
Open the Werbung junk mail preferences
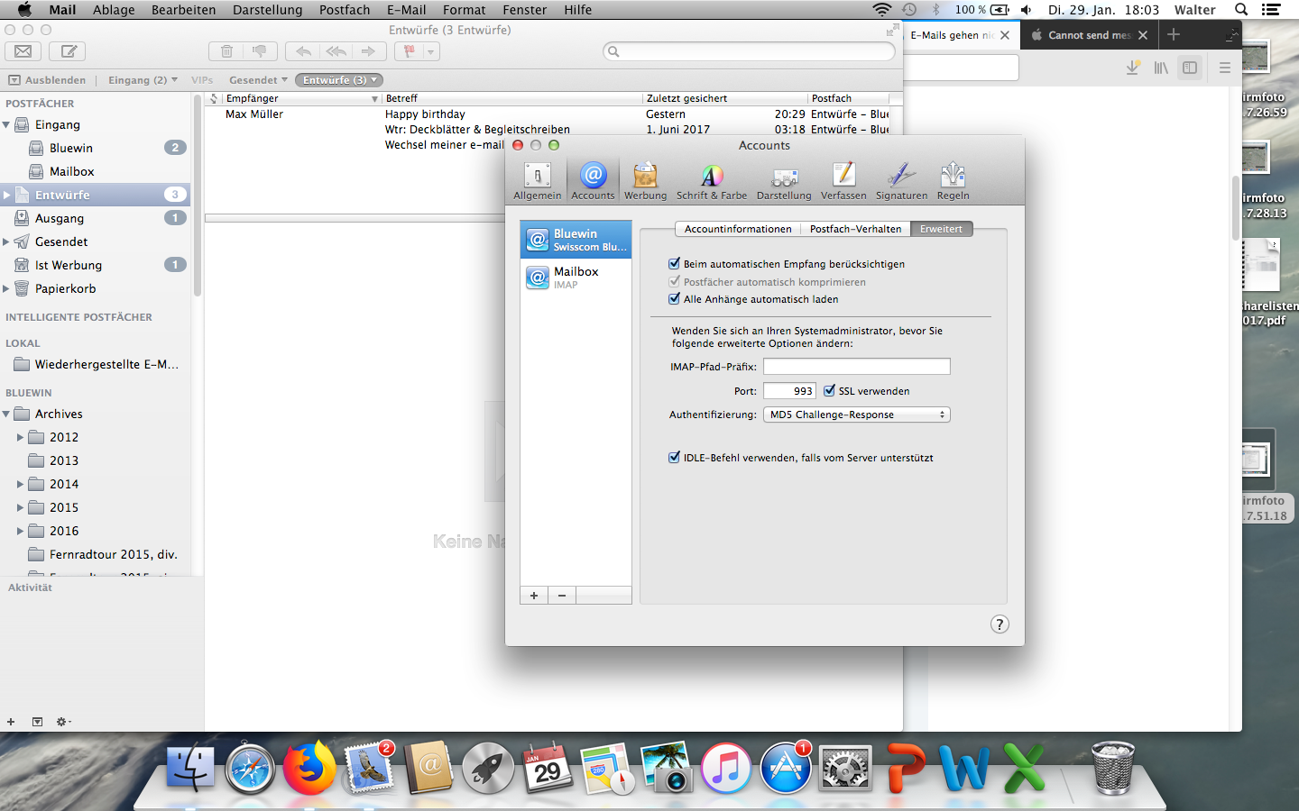coord(645,180)
